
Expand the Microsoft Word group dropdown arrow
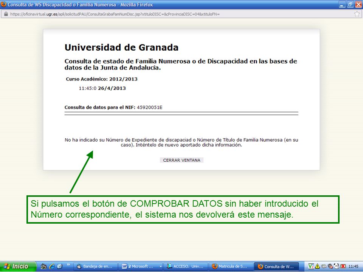point(160,266)
